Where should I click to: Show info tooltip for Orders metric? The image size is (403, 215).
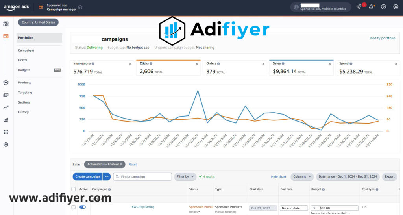[218, 63]
